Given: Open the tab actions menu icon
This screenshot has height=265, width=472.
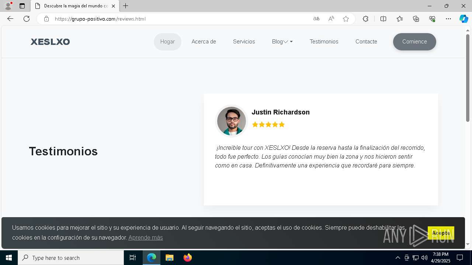Looking at the screenshot, I should click(x=22, y=6).
